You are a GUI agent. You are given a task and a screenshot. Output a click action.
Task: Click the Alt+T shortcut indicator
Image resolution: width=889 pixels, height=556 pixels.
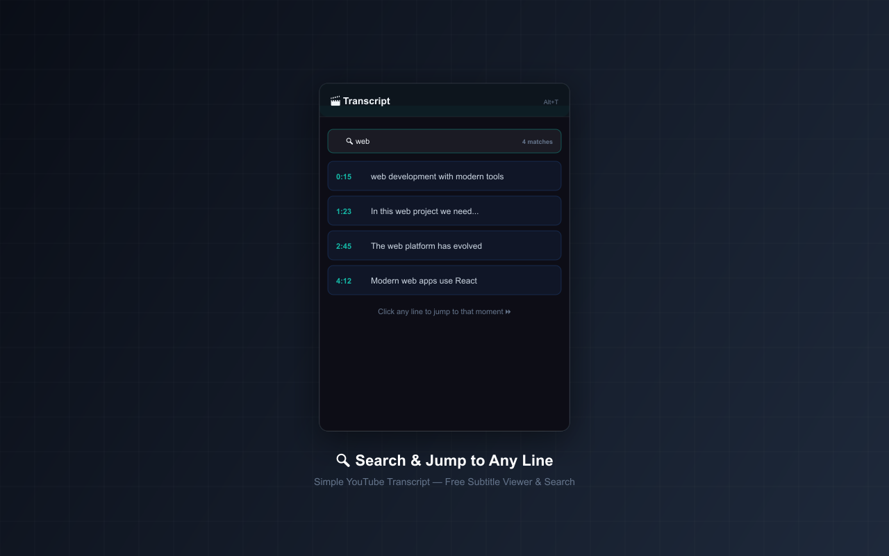coord(550,101)
